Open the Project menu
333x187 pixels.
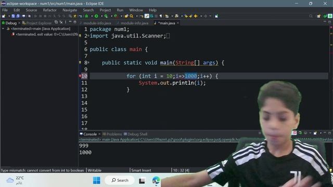point(105,10)
